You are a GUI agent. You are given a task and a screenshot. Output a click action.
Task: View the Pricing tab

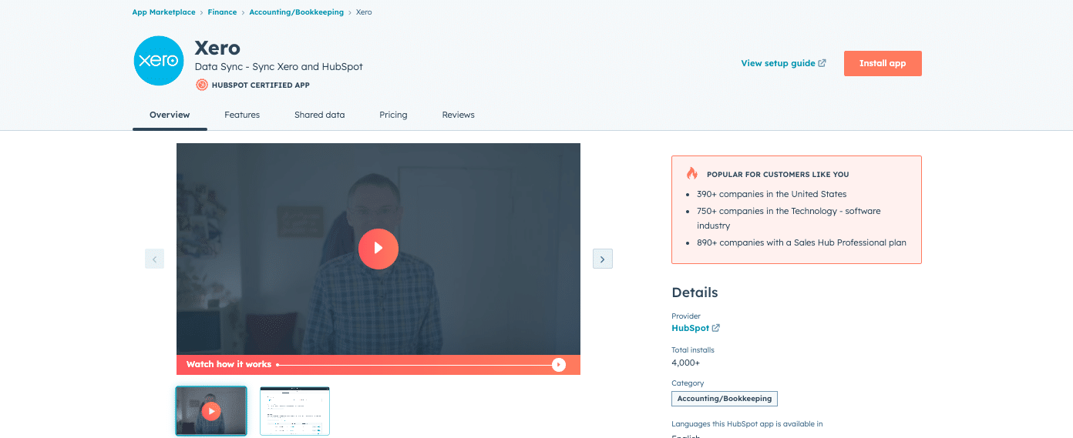pos(393,115)
